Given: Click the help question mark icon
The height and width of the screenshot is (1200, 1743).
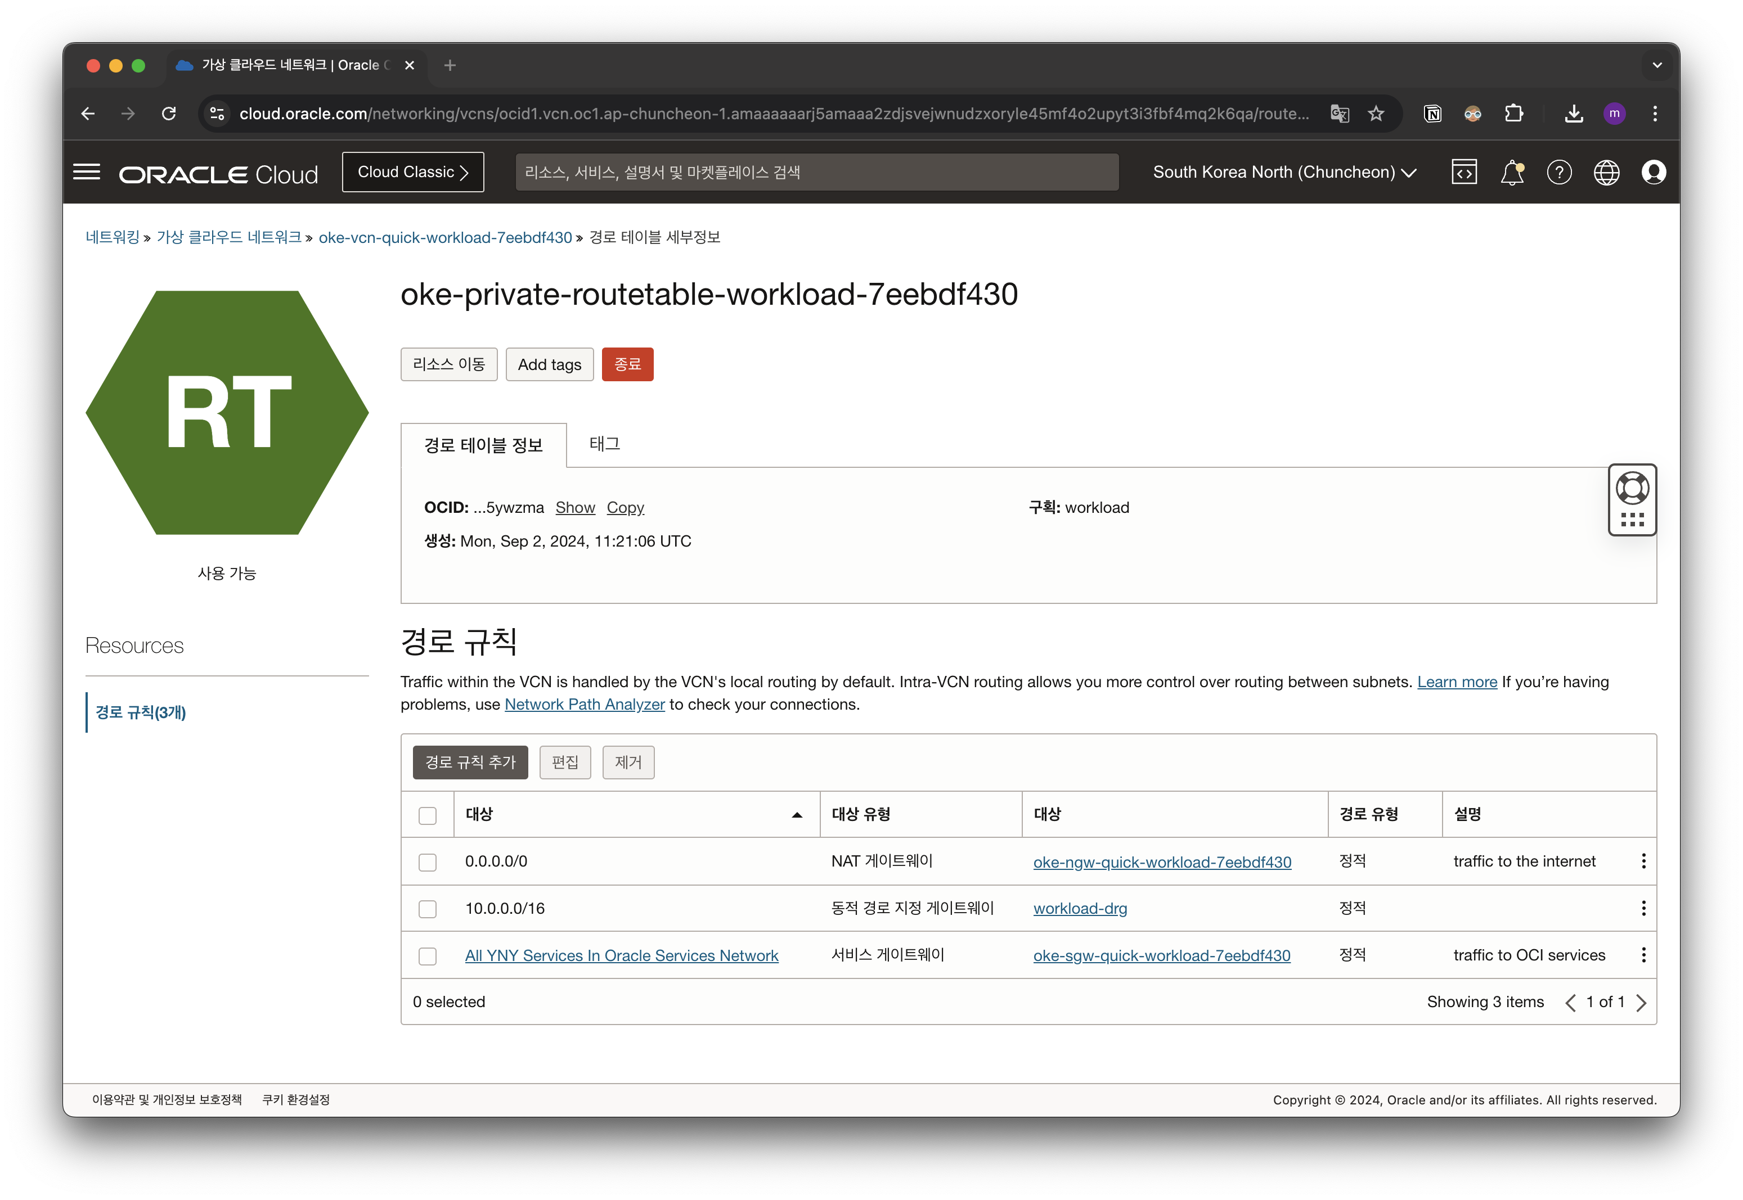Looking at the screenshot, I should pyautogui.click(x=1558, y=172).
